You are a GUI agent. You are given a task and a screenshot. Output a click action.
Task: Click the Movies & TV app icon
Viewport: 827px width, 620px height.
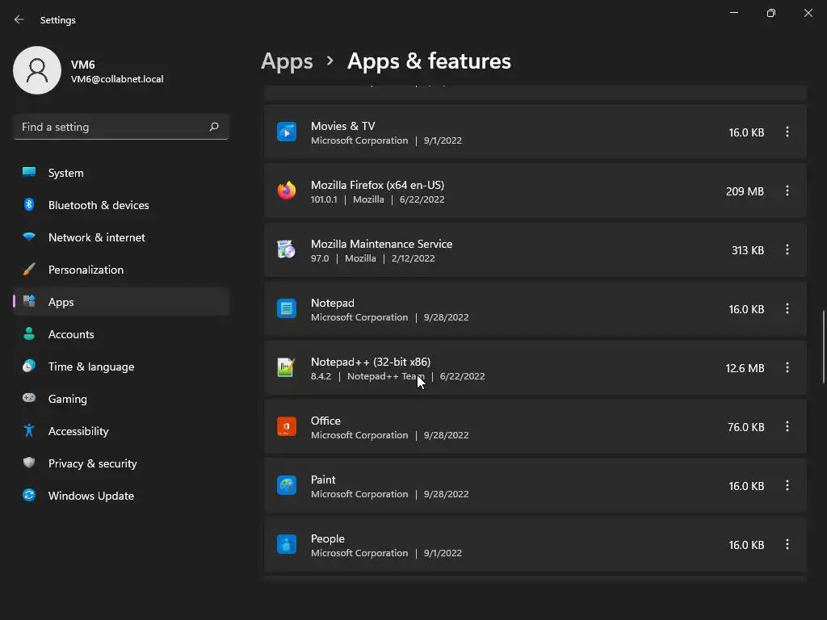(x=287, y=132)
